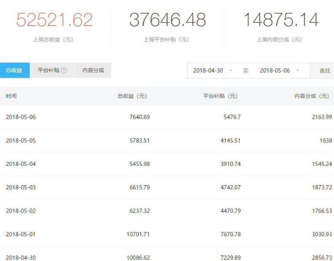This screenshot has height=261, width=334.
Task: Click the 总收益（元） column header
Action: pyautogui.click(x=132, y=96)
